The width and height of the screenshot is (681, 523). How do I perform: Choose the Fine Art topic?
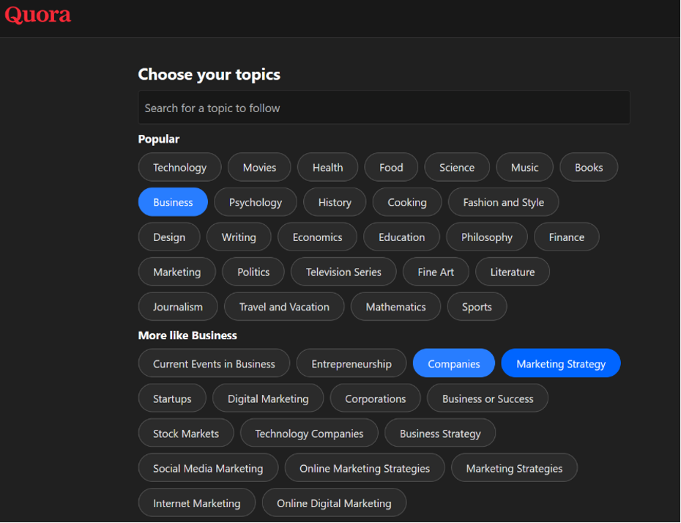coord(436,272)
